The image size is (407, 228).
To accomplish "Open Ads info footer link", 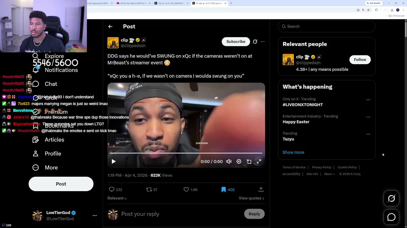I will click(312, 174).
